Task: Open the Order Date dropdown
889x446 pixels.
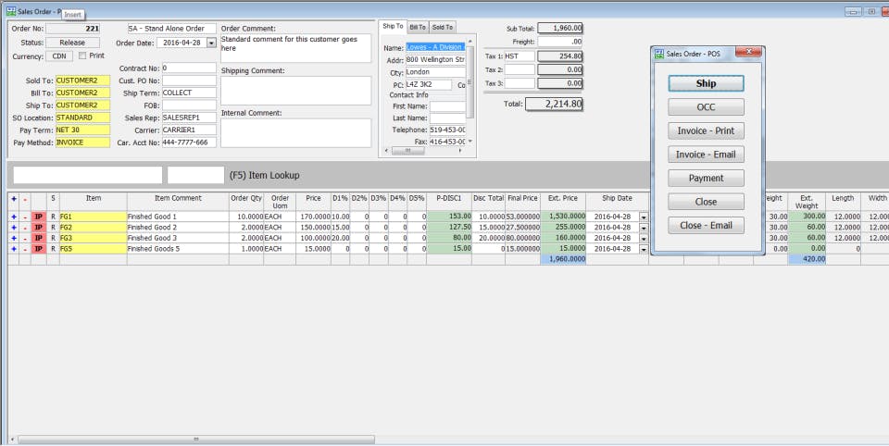Action: pos(211,43)
